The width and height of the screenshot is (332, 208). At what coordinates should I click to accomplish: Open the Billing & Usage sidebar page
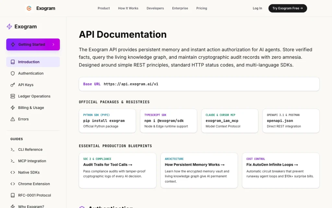click(33, 108)
